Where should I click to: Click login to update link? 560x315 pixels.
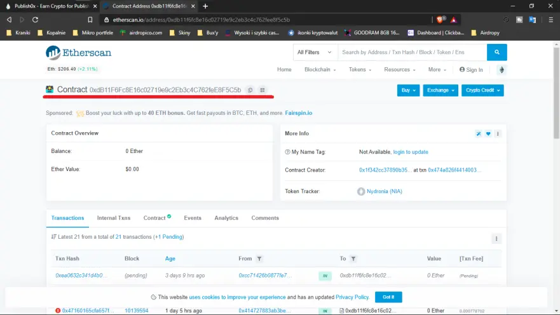[x=411, y=152]
